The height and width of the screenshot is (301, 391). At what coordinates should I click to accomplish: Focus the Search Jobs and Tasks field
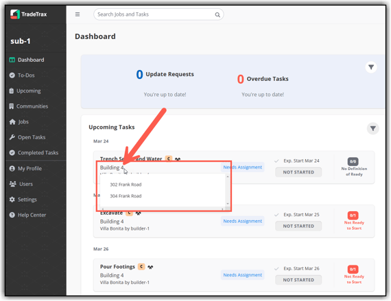click(x=158, y=14)
